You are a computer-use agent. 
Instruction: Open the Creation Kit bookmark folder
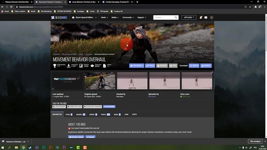[x=117, y=11]
